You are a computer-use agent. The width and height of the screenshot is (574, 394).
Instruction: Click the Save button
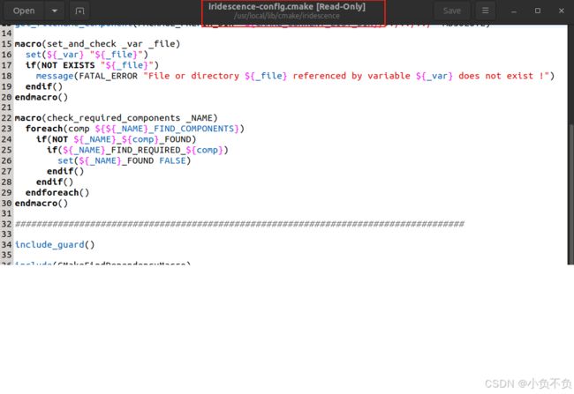point(452,11)
